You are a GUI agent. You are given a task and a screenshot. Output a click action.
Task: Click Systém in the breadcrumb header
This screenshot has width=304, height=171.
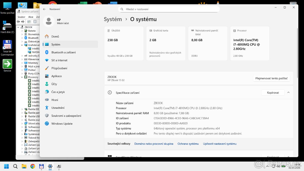point(113,19)
